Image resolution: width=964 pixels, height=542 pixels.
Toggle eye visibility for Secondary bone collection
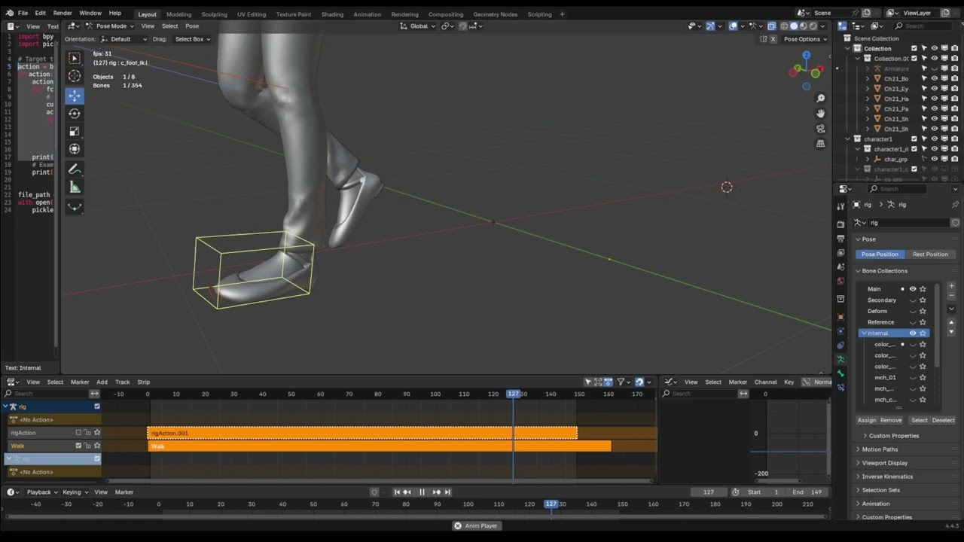[913, 300]
